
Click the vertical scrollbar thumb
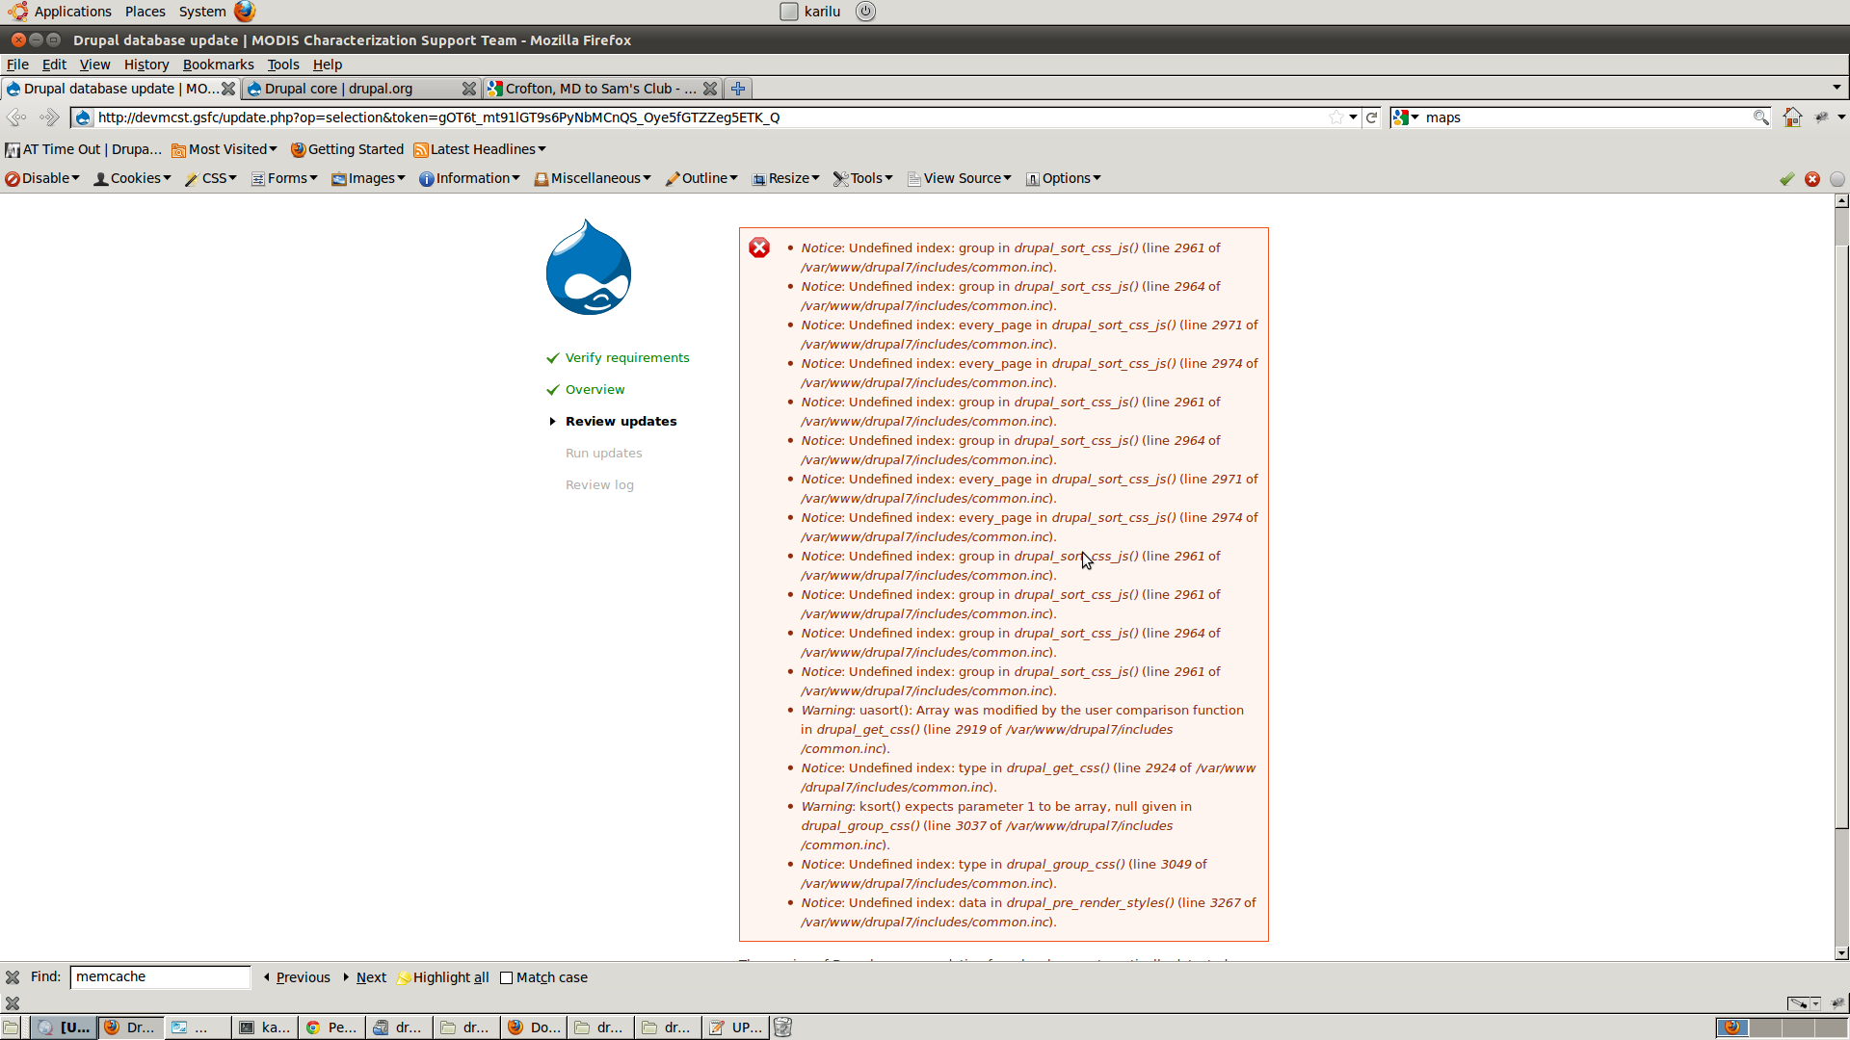pos(1841,535)
